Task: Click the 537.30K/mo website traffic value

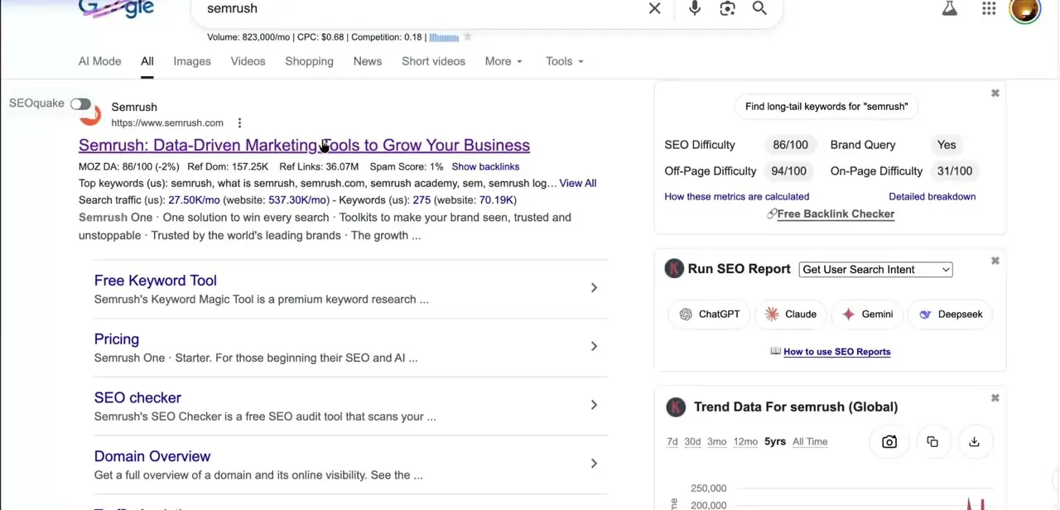Action: tap(298, 200)
